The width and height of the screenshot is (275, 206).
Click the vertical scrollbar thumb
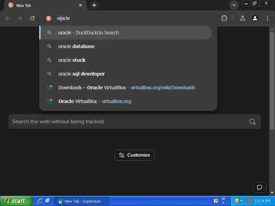click(272, 81)
